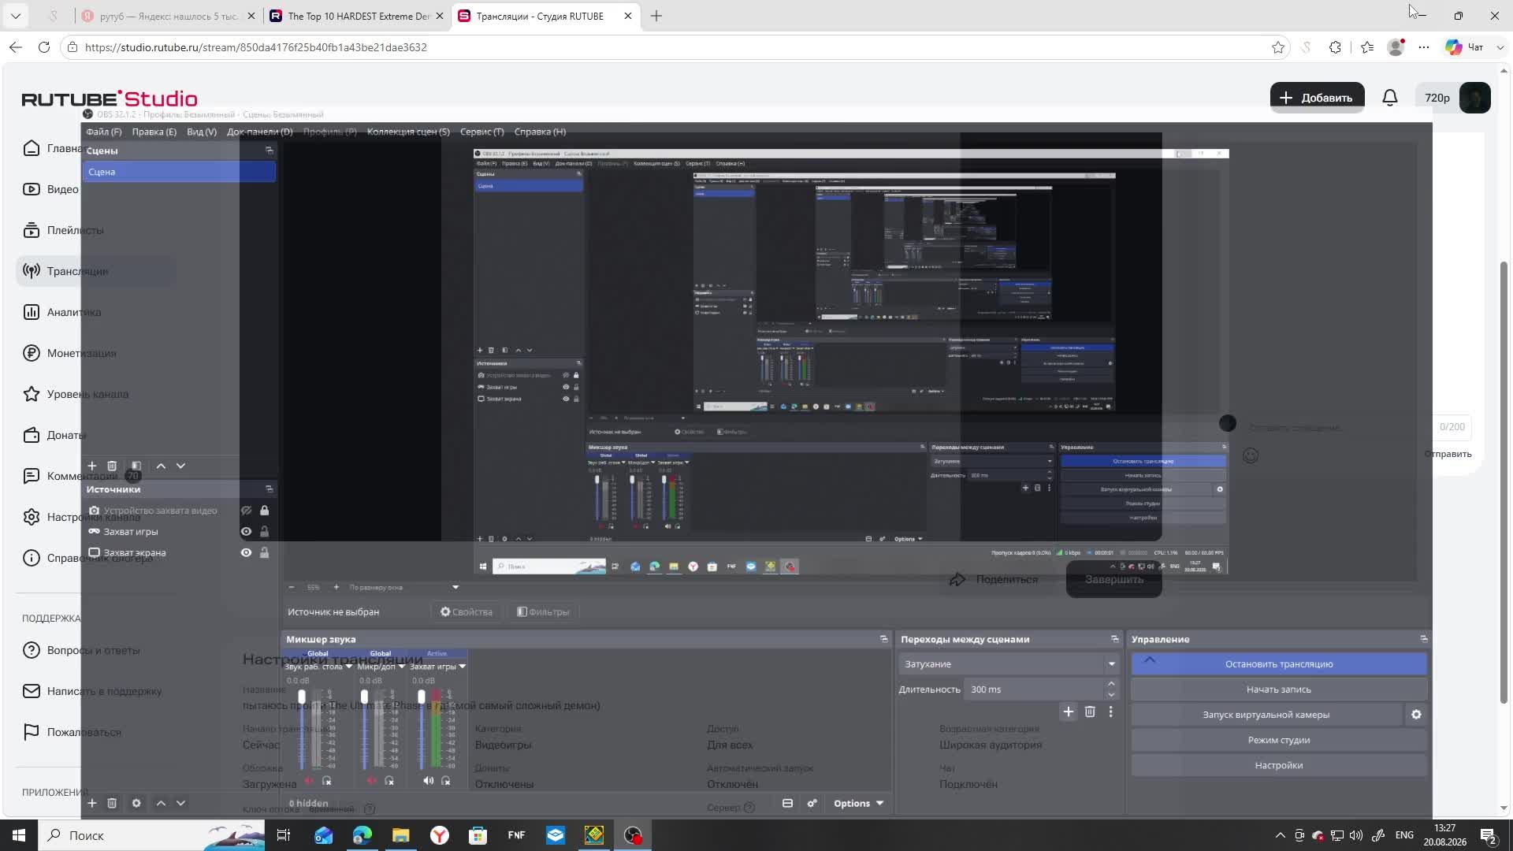Screen dimensions: 1513x851
Task: Move the scene down in Сцены toolbar
Action: [x=180, y=466]
